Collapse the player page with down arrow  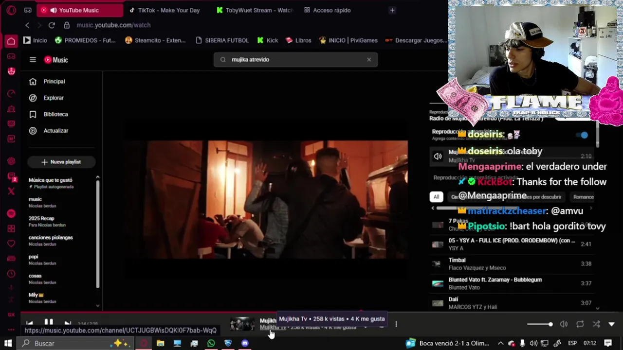pyautogui.click(x=612, y=324)
